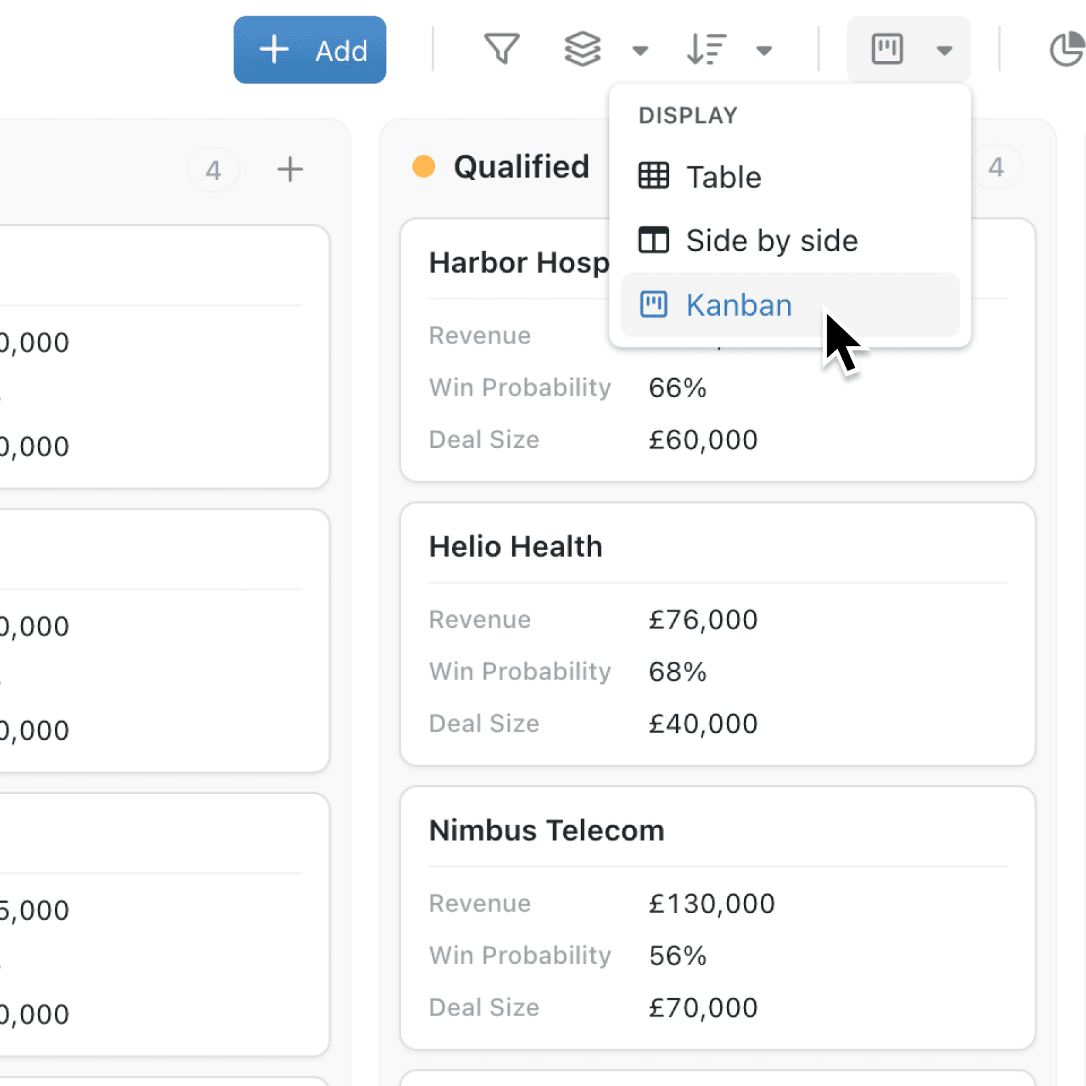This screenshot has width=1086, height=1086.
Task: Click the Qualified column count badge 4
Action: coord(996,167)
